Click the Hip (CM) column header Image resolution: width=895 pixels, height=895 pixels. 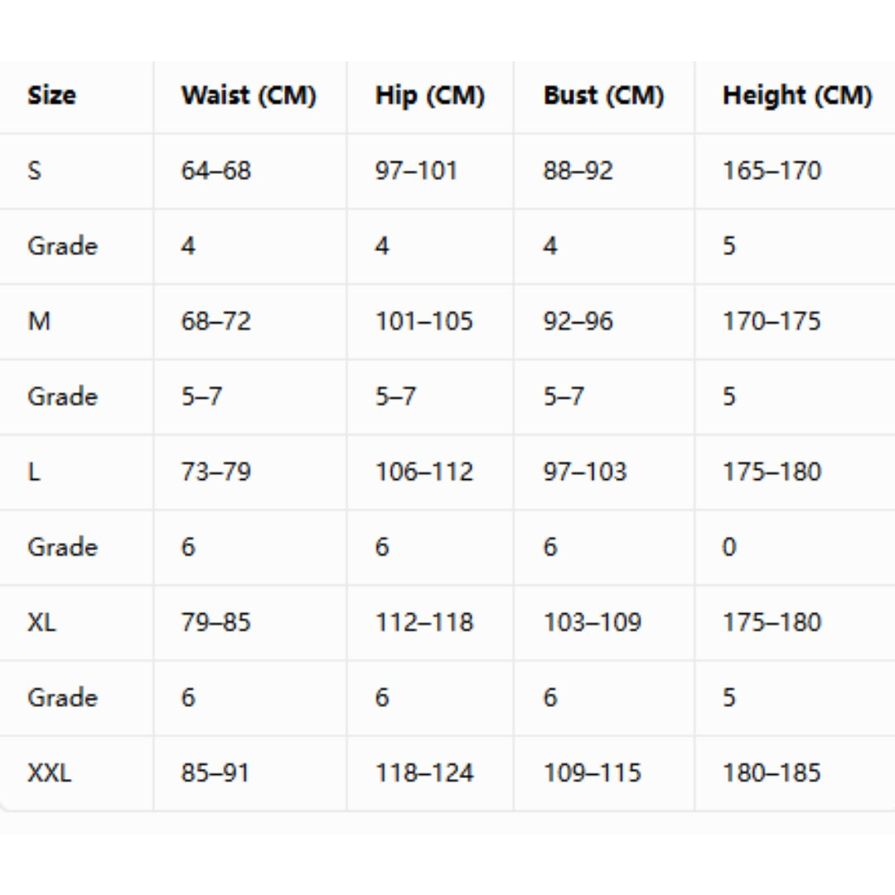(430, 95)
